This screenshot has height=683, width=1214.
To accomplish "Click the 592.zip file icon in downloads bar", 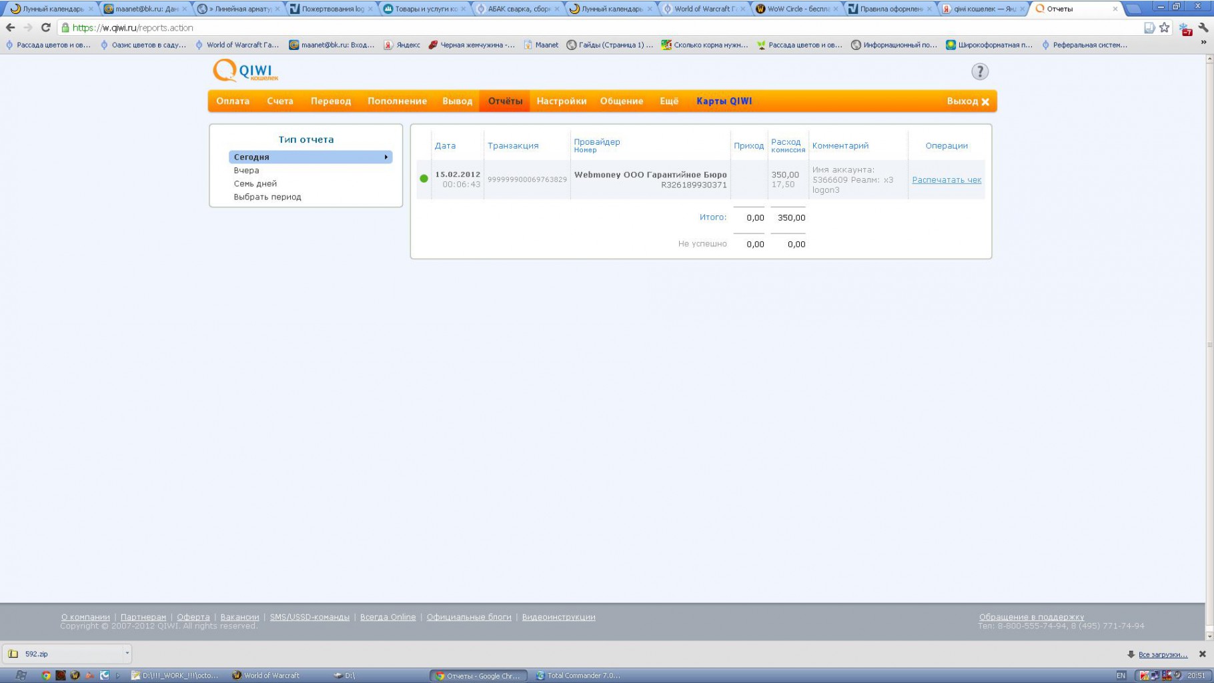I will (13, 654).
